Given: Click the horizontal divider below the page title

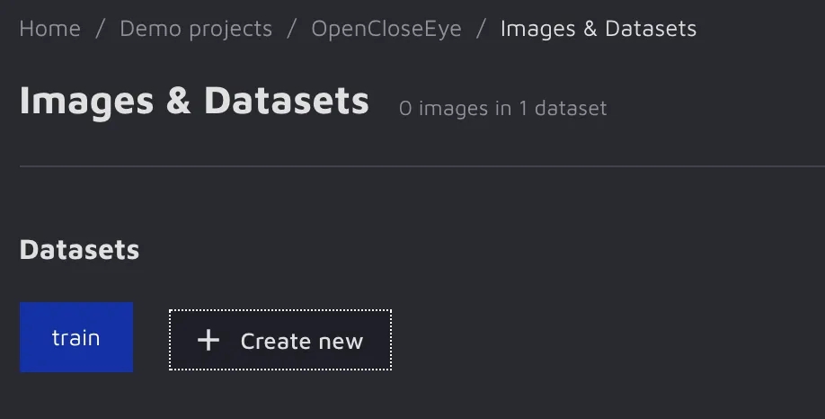Looking at the screenshot, I should coord(412,166).
